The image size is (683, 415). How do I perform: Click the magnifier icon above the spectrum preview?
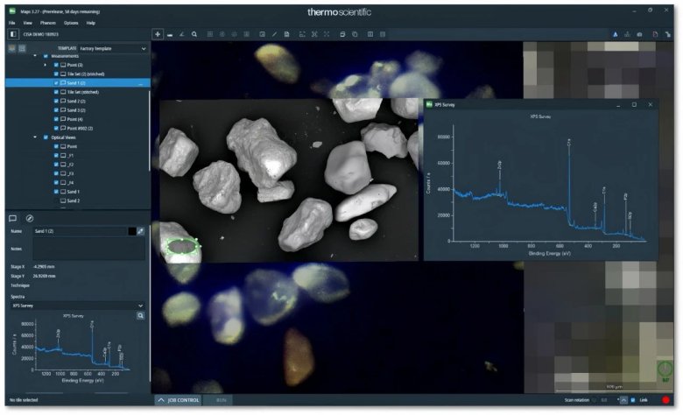140,314
